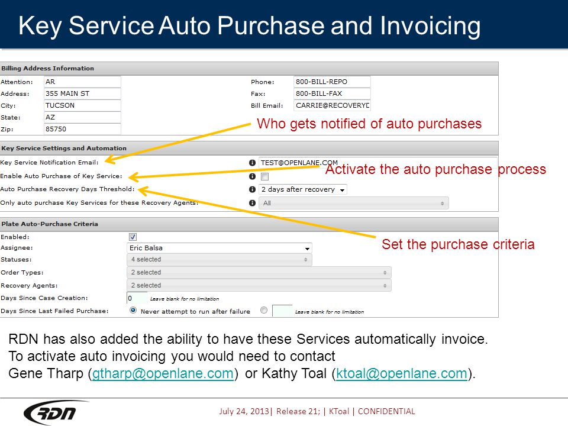Click the blank Days Since Last Failed Purchase field
Screen dimensions: 568x426
click(x=282, y=311)
